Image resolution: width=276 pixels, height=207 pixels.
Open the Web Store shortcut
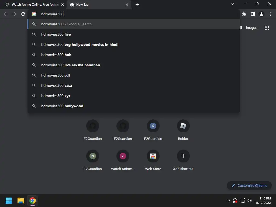point(153,160)
